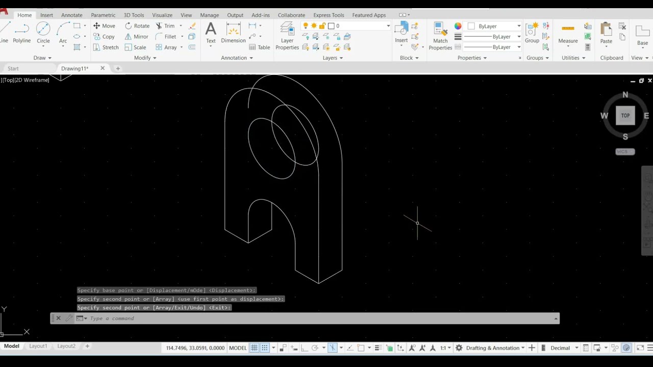Image resolution: width=653 pixels, height=367 pixels.
Task: Activate the Rotate command
Action: pyautogui.click(x=137, y=26)
